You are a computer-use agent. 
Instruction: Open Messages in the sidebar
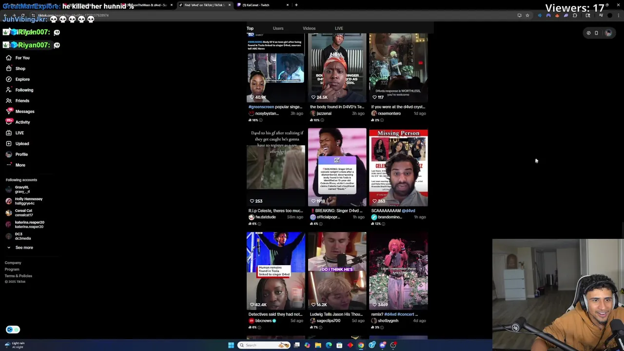click(x=20, y=111)
